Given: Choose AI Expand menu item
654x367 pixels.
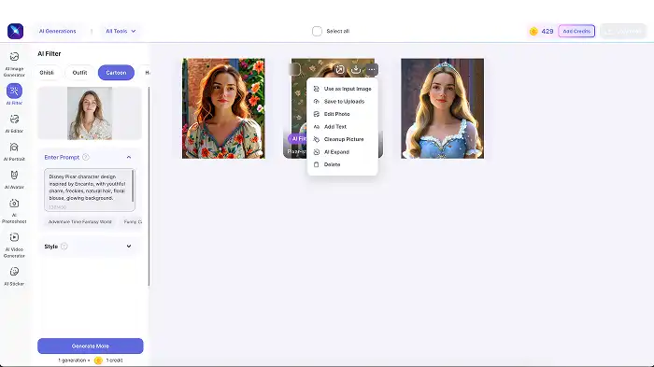Looking at the screenshot, I should [343, 152].
